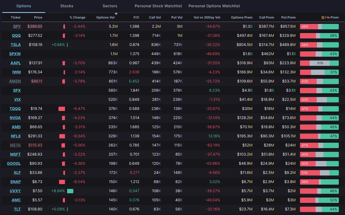
Task: Open Personal Stock Watchlist
Action: point(158,6)
